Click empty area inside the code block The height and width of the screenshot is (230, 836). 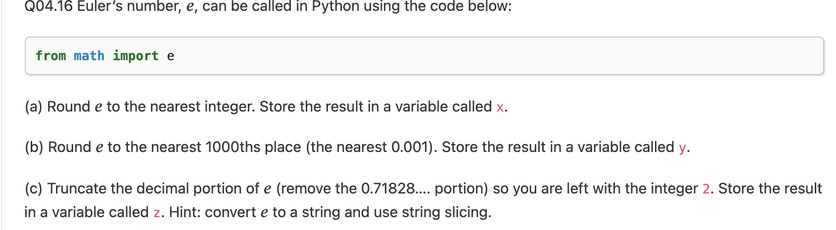click(x=495, y=56)
